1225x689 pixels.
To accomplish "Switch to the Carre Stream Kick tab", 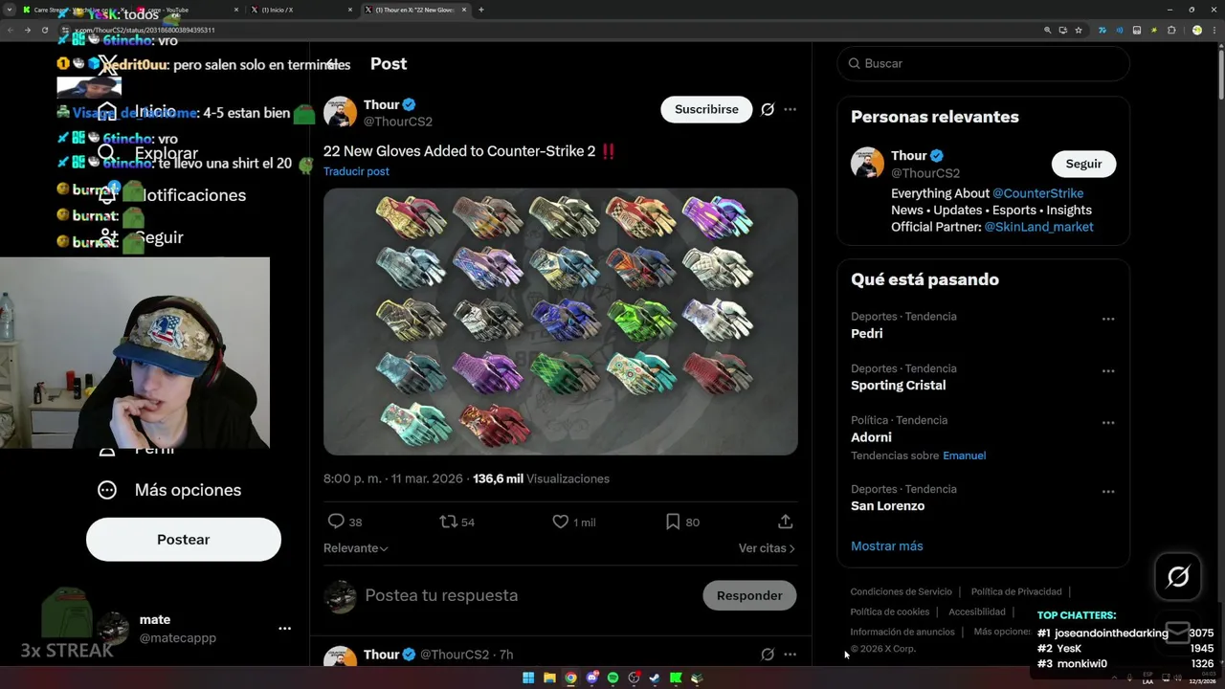I will 72,10.
